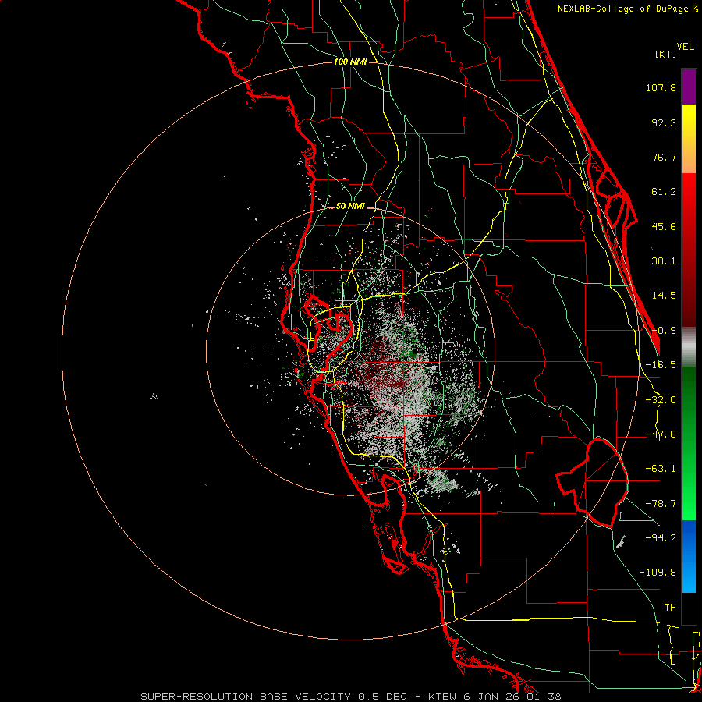Screen dimensions: 702x702
Task: Click the [KT] units label
Action: 666,54
